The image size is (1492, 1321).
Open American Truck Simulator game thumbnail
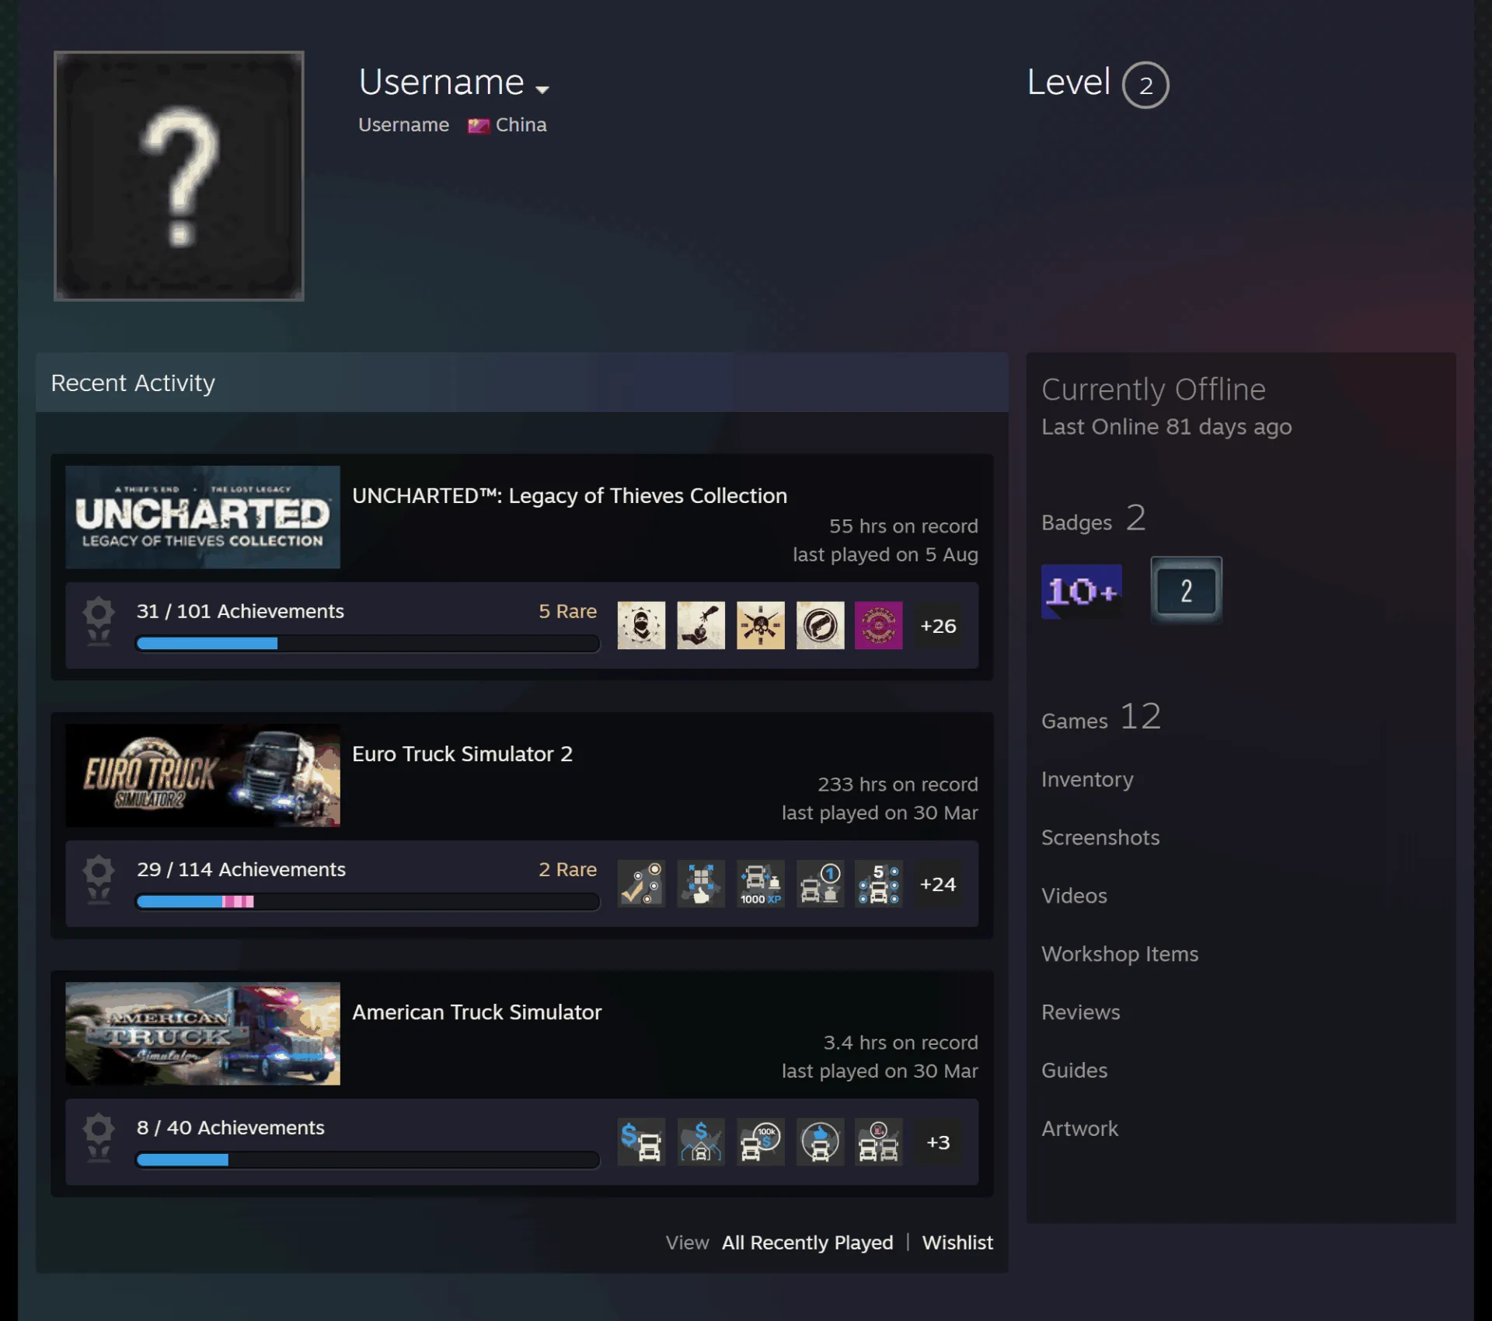[x=203, y=1033]
